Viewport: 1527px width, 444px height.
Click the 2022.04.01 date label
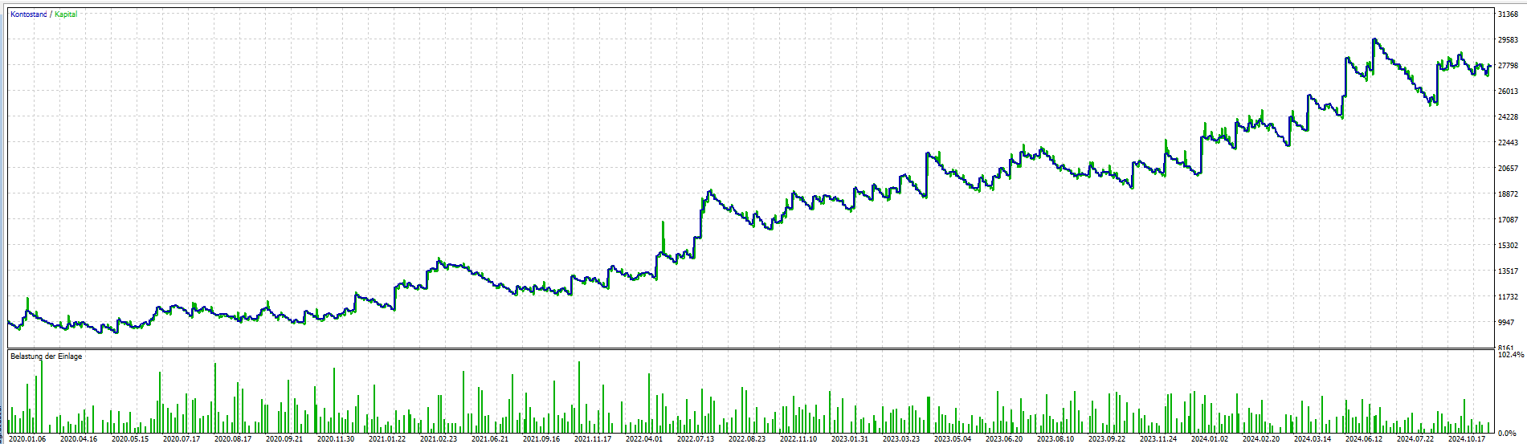tap(644, 439)
